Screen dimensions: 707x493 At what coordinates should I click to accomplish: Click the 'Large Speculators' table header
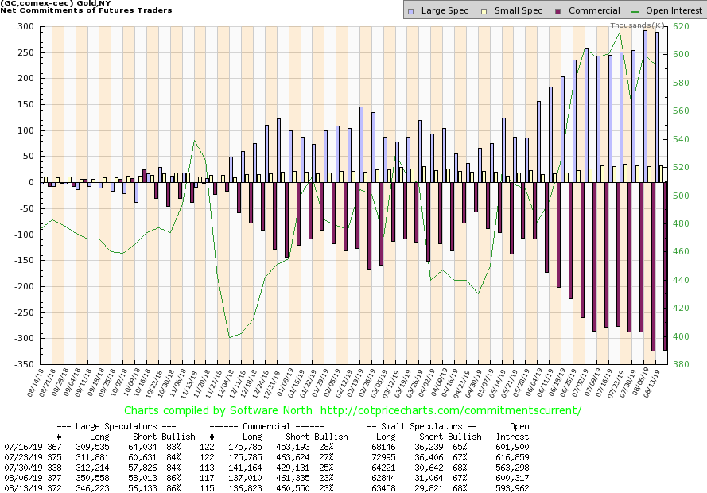point(128,425)
